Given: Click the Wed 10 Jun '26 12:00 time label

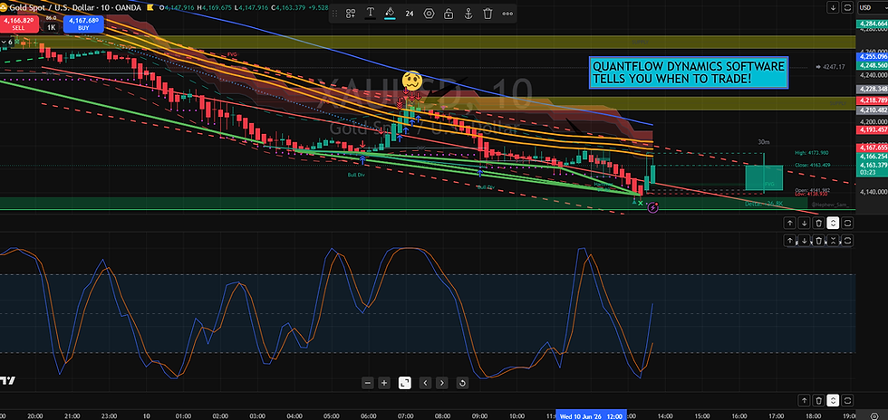Looking at the screenshot, I should (591, 415).
